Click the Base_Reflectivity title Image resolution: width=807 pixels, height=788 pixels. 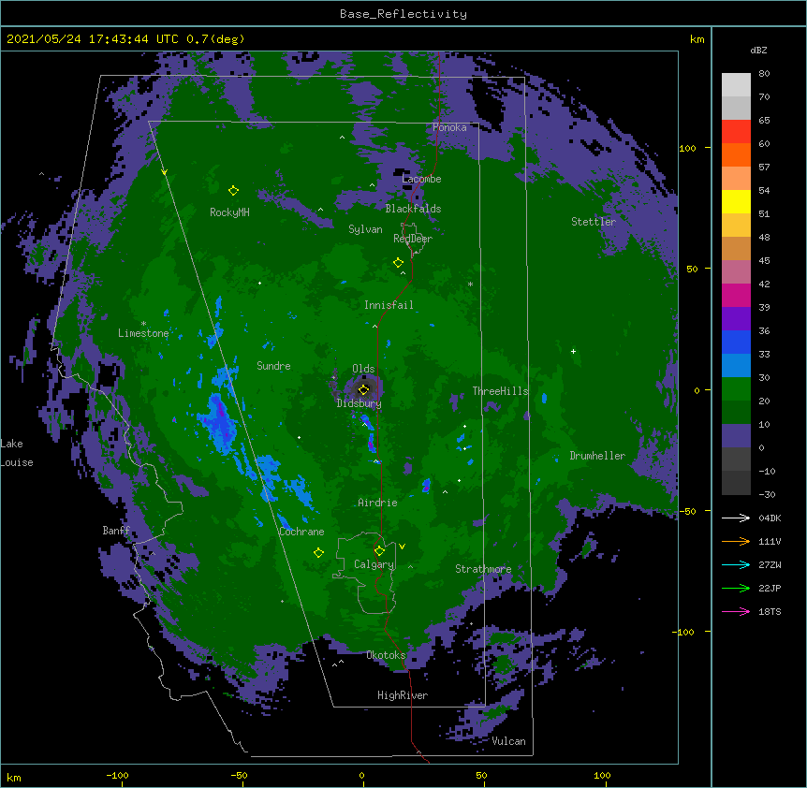tap(403, 14)
